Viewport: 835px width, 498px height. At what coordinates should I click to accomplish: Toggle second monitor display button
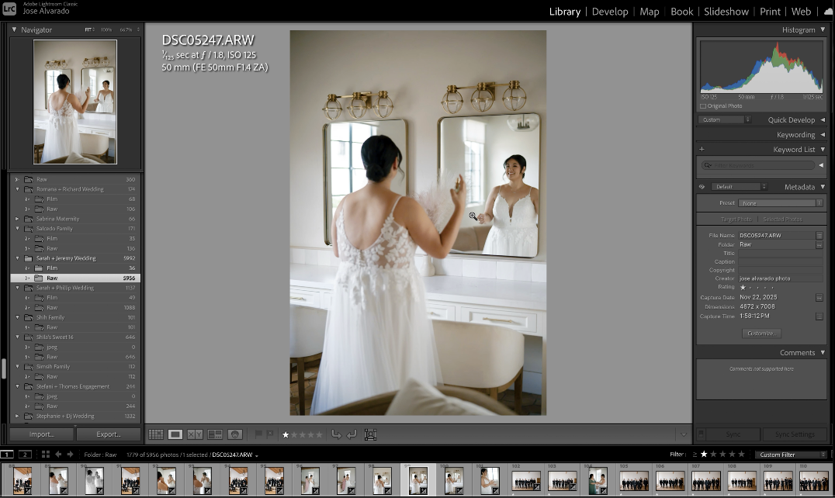tap(25, 455)
